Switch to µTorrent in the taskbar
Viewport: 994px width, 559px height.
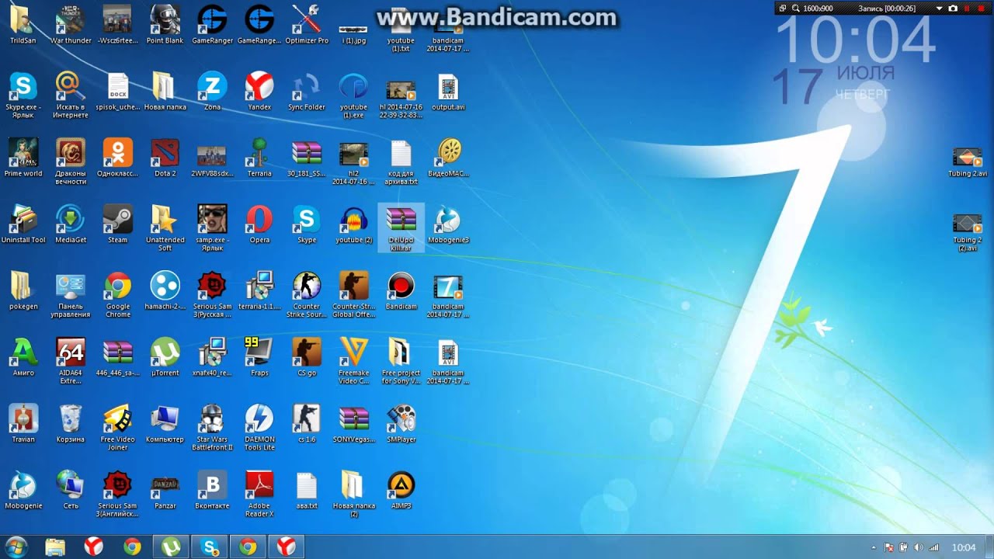(171, 547)
